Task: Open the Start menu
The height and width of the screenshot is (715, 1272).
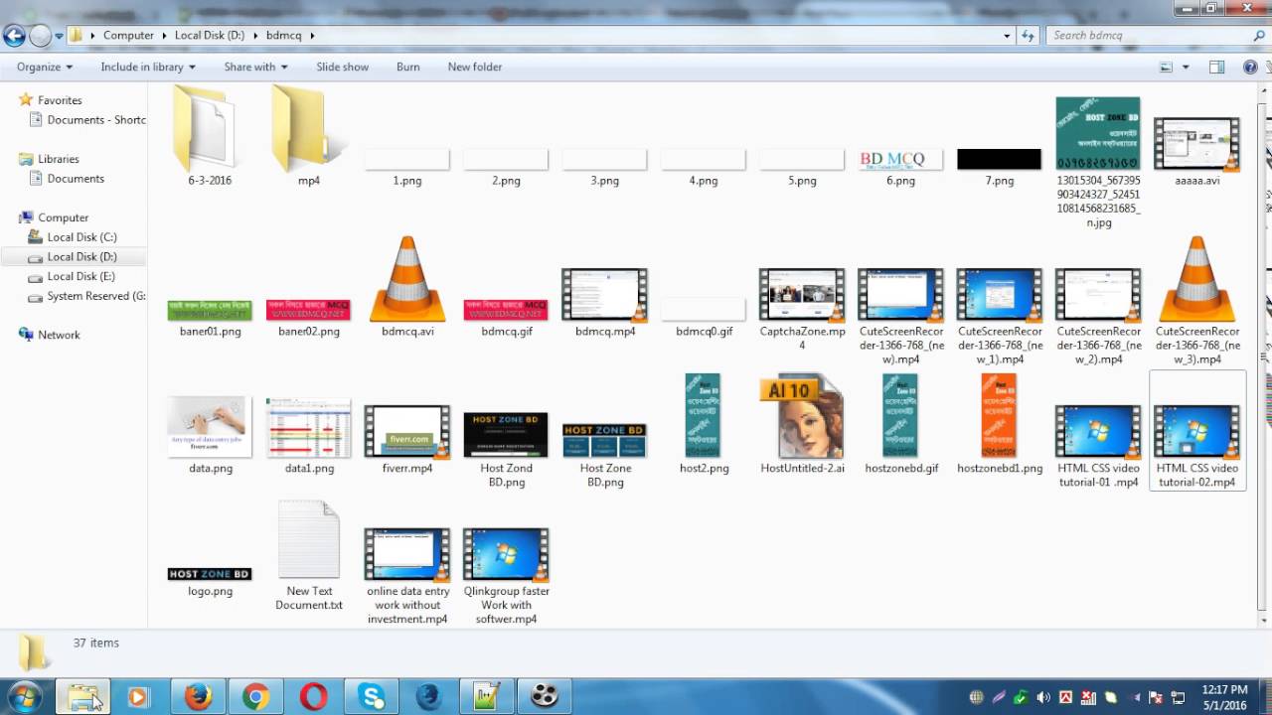Action: [x=24, y=696]
